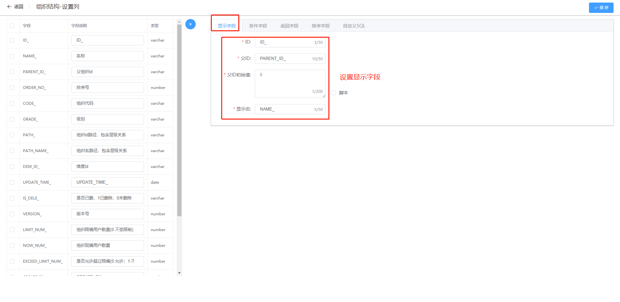Click the blue double-arrow transfer button
Viewport: 620px width, 302px height.
point(190,24)
